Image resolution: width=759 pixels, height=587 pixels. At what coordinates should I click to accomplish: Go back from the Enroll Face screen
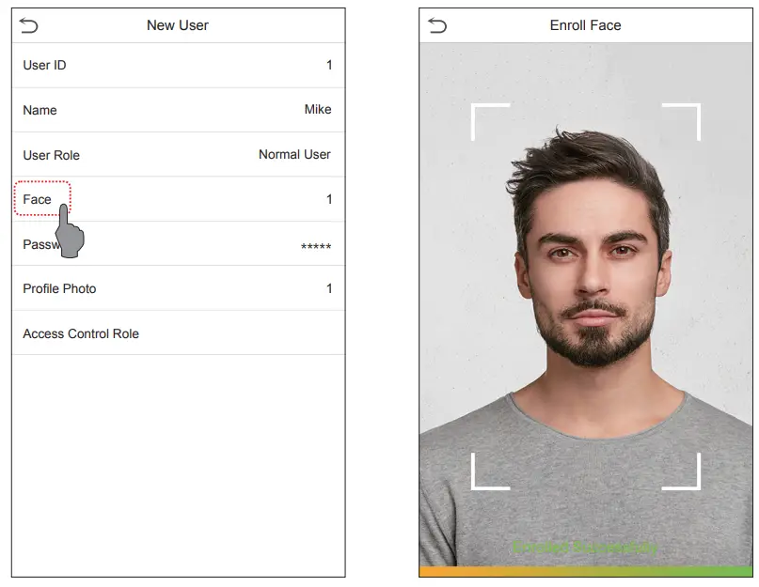(437, 25)
